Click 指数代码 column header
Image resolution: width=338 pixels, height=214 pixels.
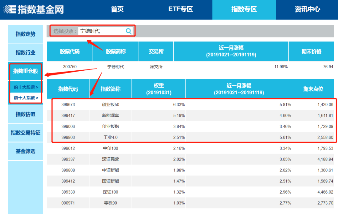(x=68, y=89)
